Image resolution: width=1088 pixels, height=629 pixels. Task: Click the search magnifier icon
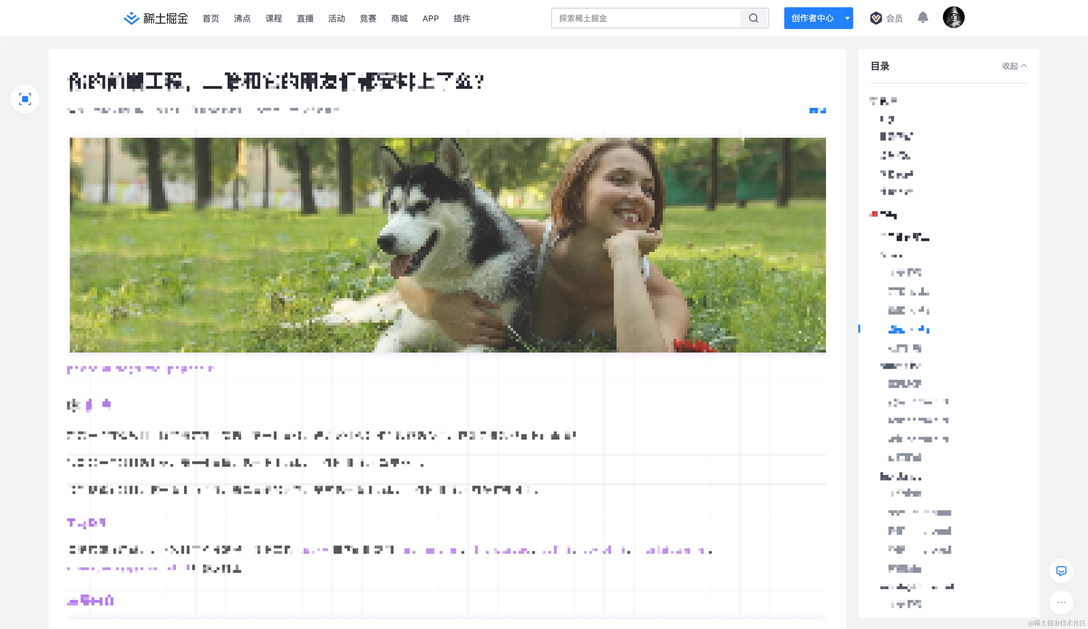click(753, 18)
